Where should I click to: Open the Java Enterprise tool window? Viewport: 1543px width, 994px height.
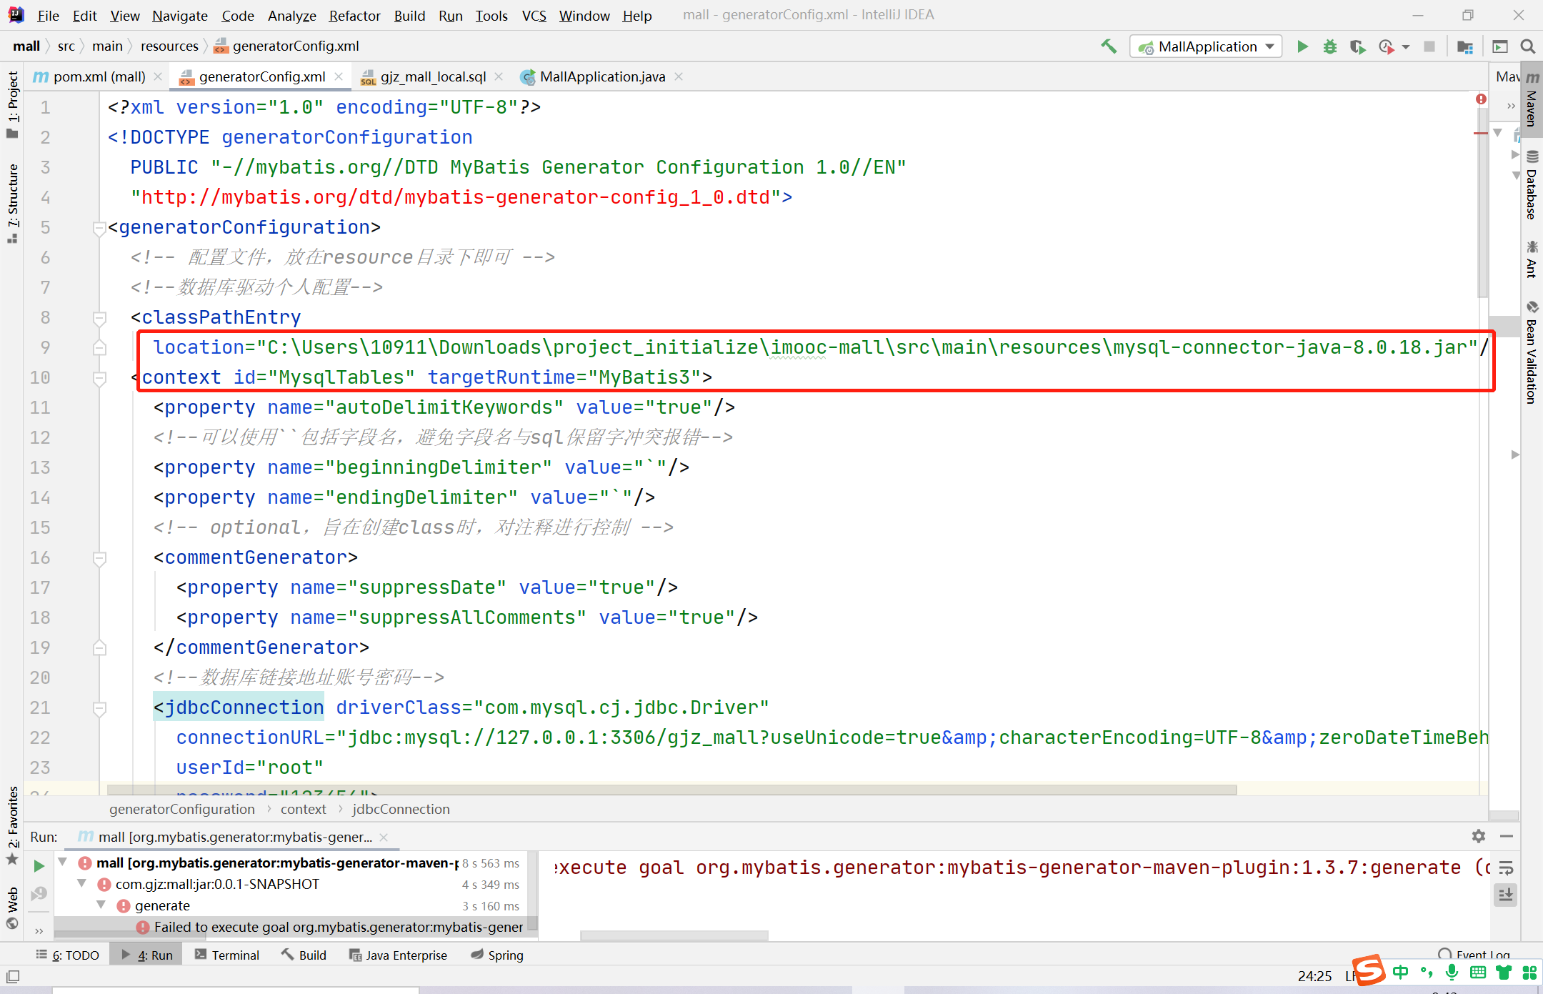pyautogui.click(x=398, y=955)
